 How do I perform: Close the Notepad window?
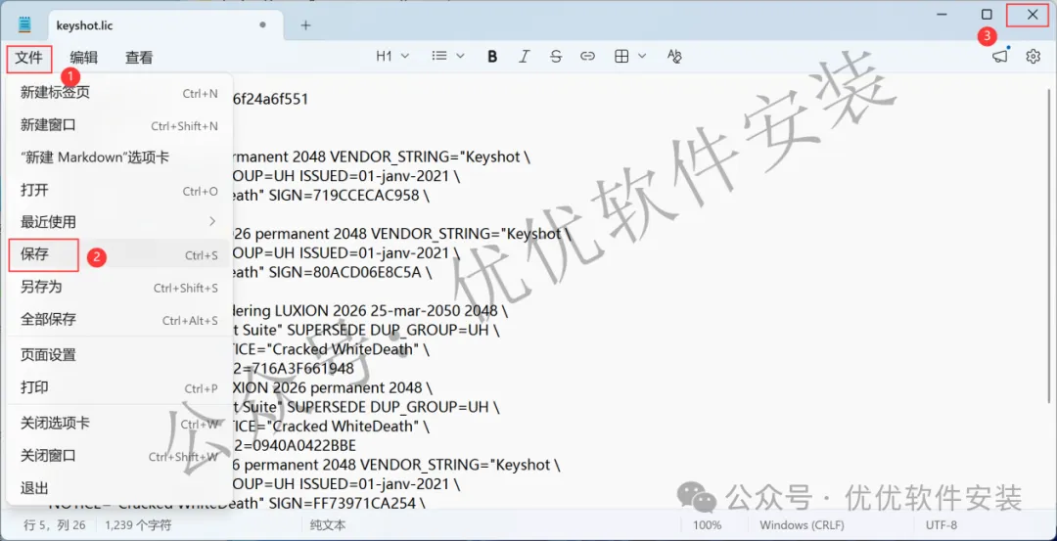click(x=1033, y=14)
